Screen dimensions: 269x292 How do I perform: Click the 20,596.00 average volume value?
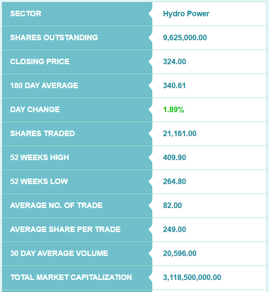click(180, 253)
